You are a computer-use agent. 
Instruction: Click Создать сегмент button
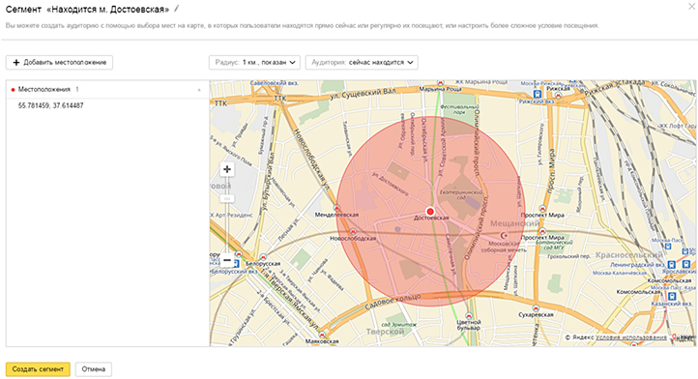pyautogui.click(x=38, y=369)
